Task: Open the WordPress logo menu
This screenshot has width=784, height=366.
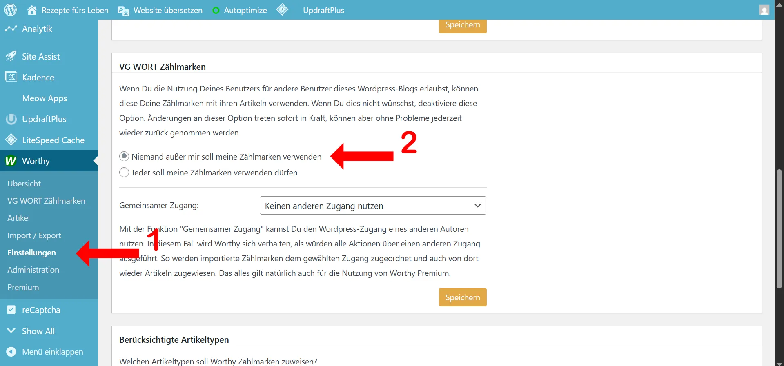Action: (x=11, y=10)
